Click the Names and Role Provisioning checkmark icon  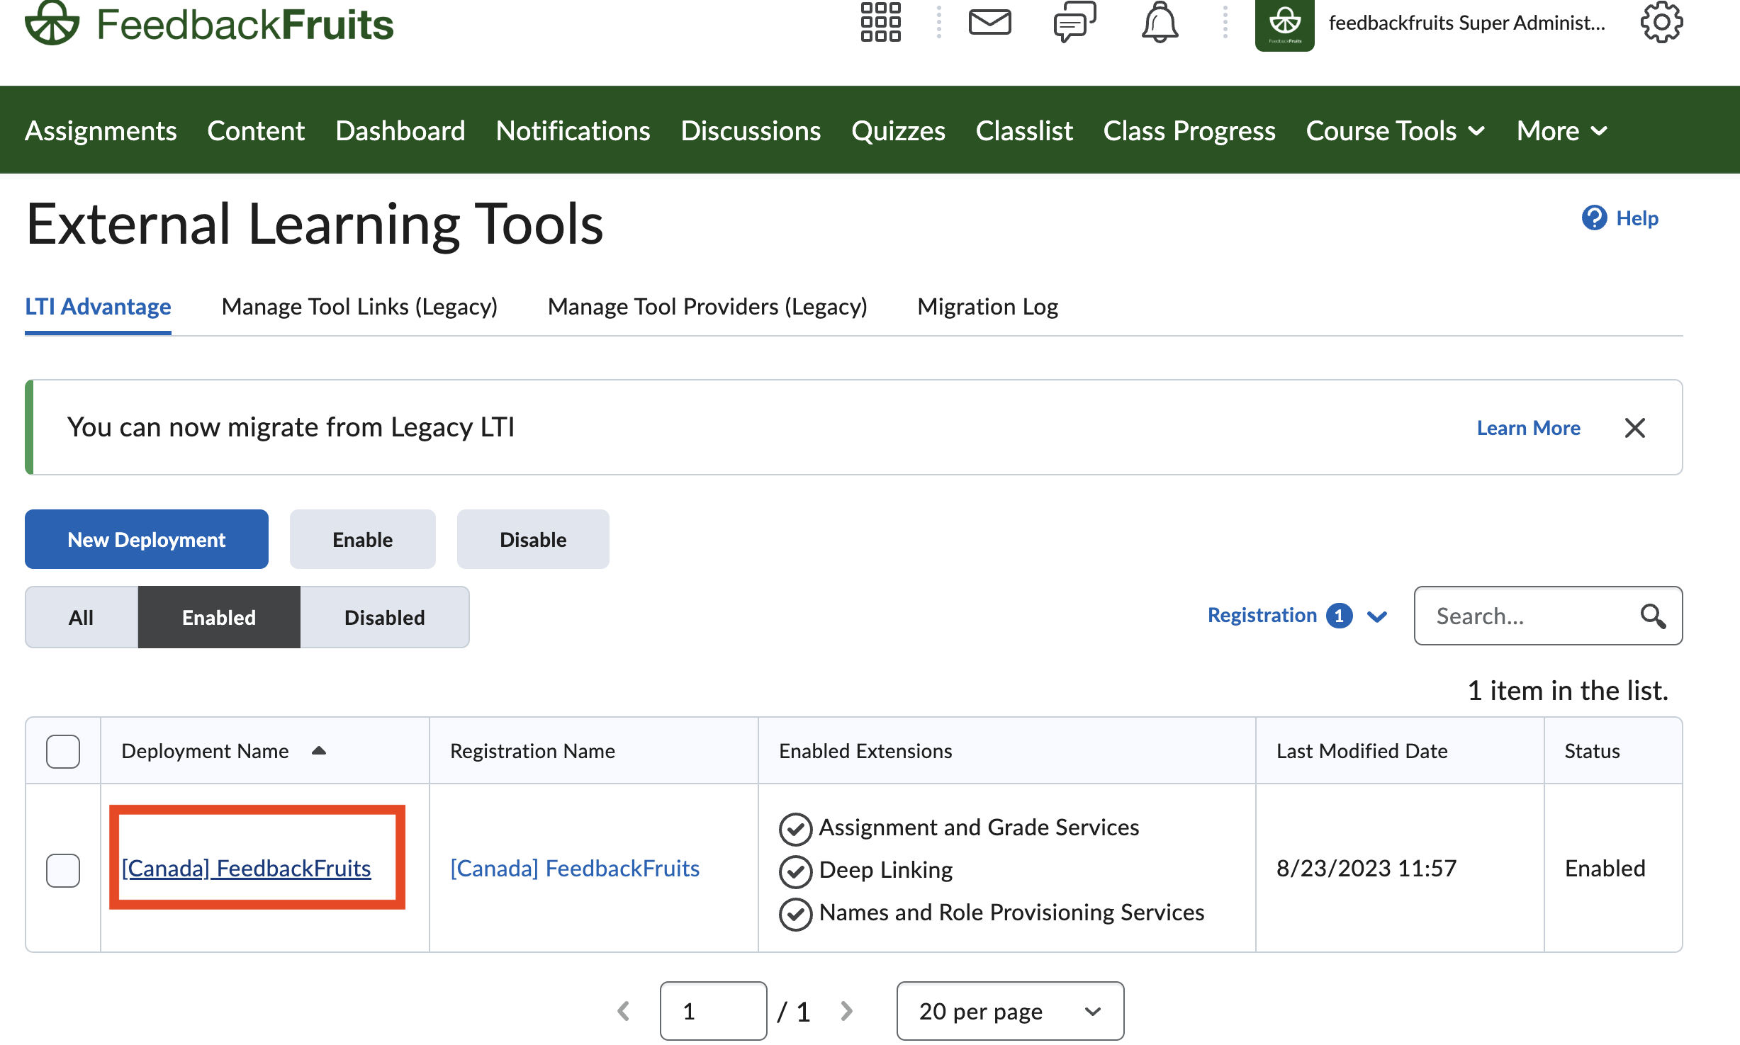[x=795, y=913]
